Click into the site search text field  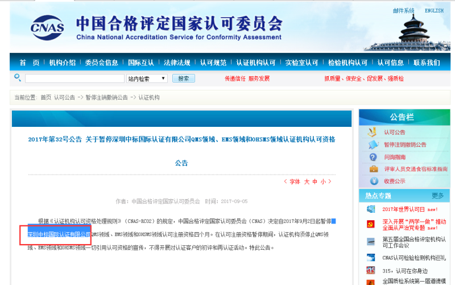coord(75,79)
